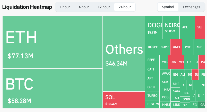Click the XRP tile

199,47
